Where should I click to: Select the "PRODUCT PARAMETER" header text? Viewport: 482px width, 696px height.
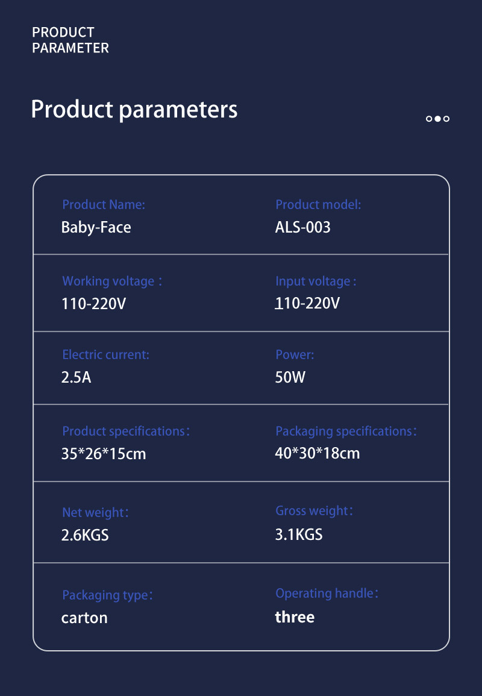click(x=70, y=40)
